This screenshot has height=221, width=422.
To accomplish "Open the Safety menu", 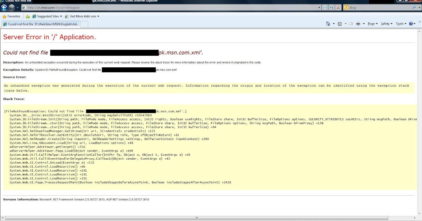I will [x=387, y=24].
